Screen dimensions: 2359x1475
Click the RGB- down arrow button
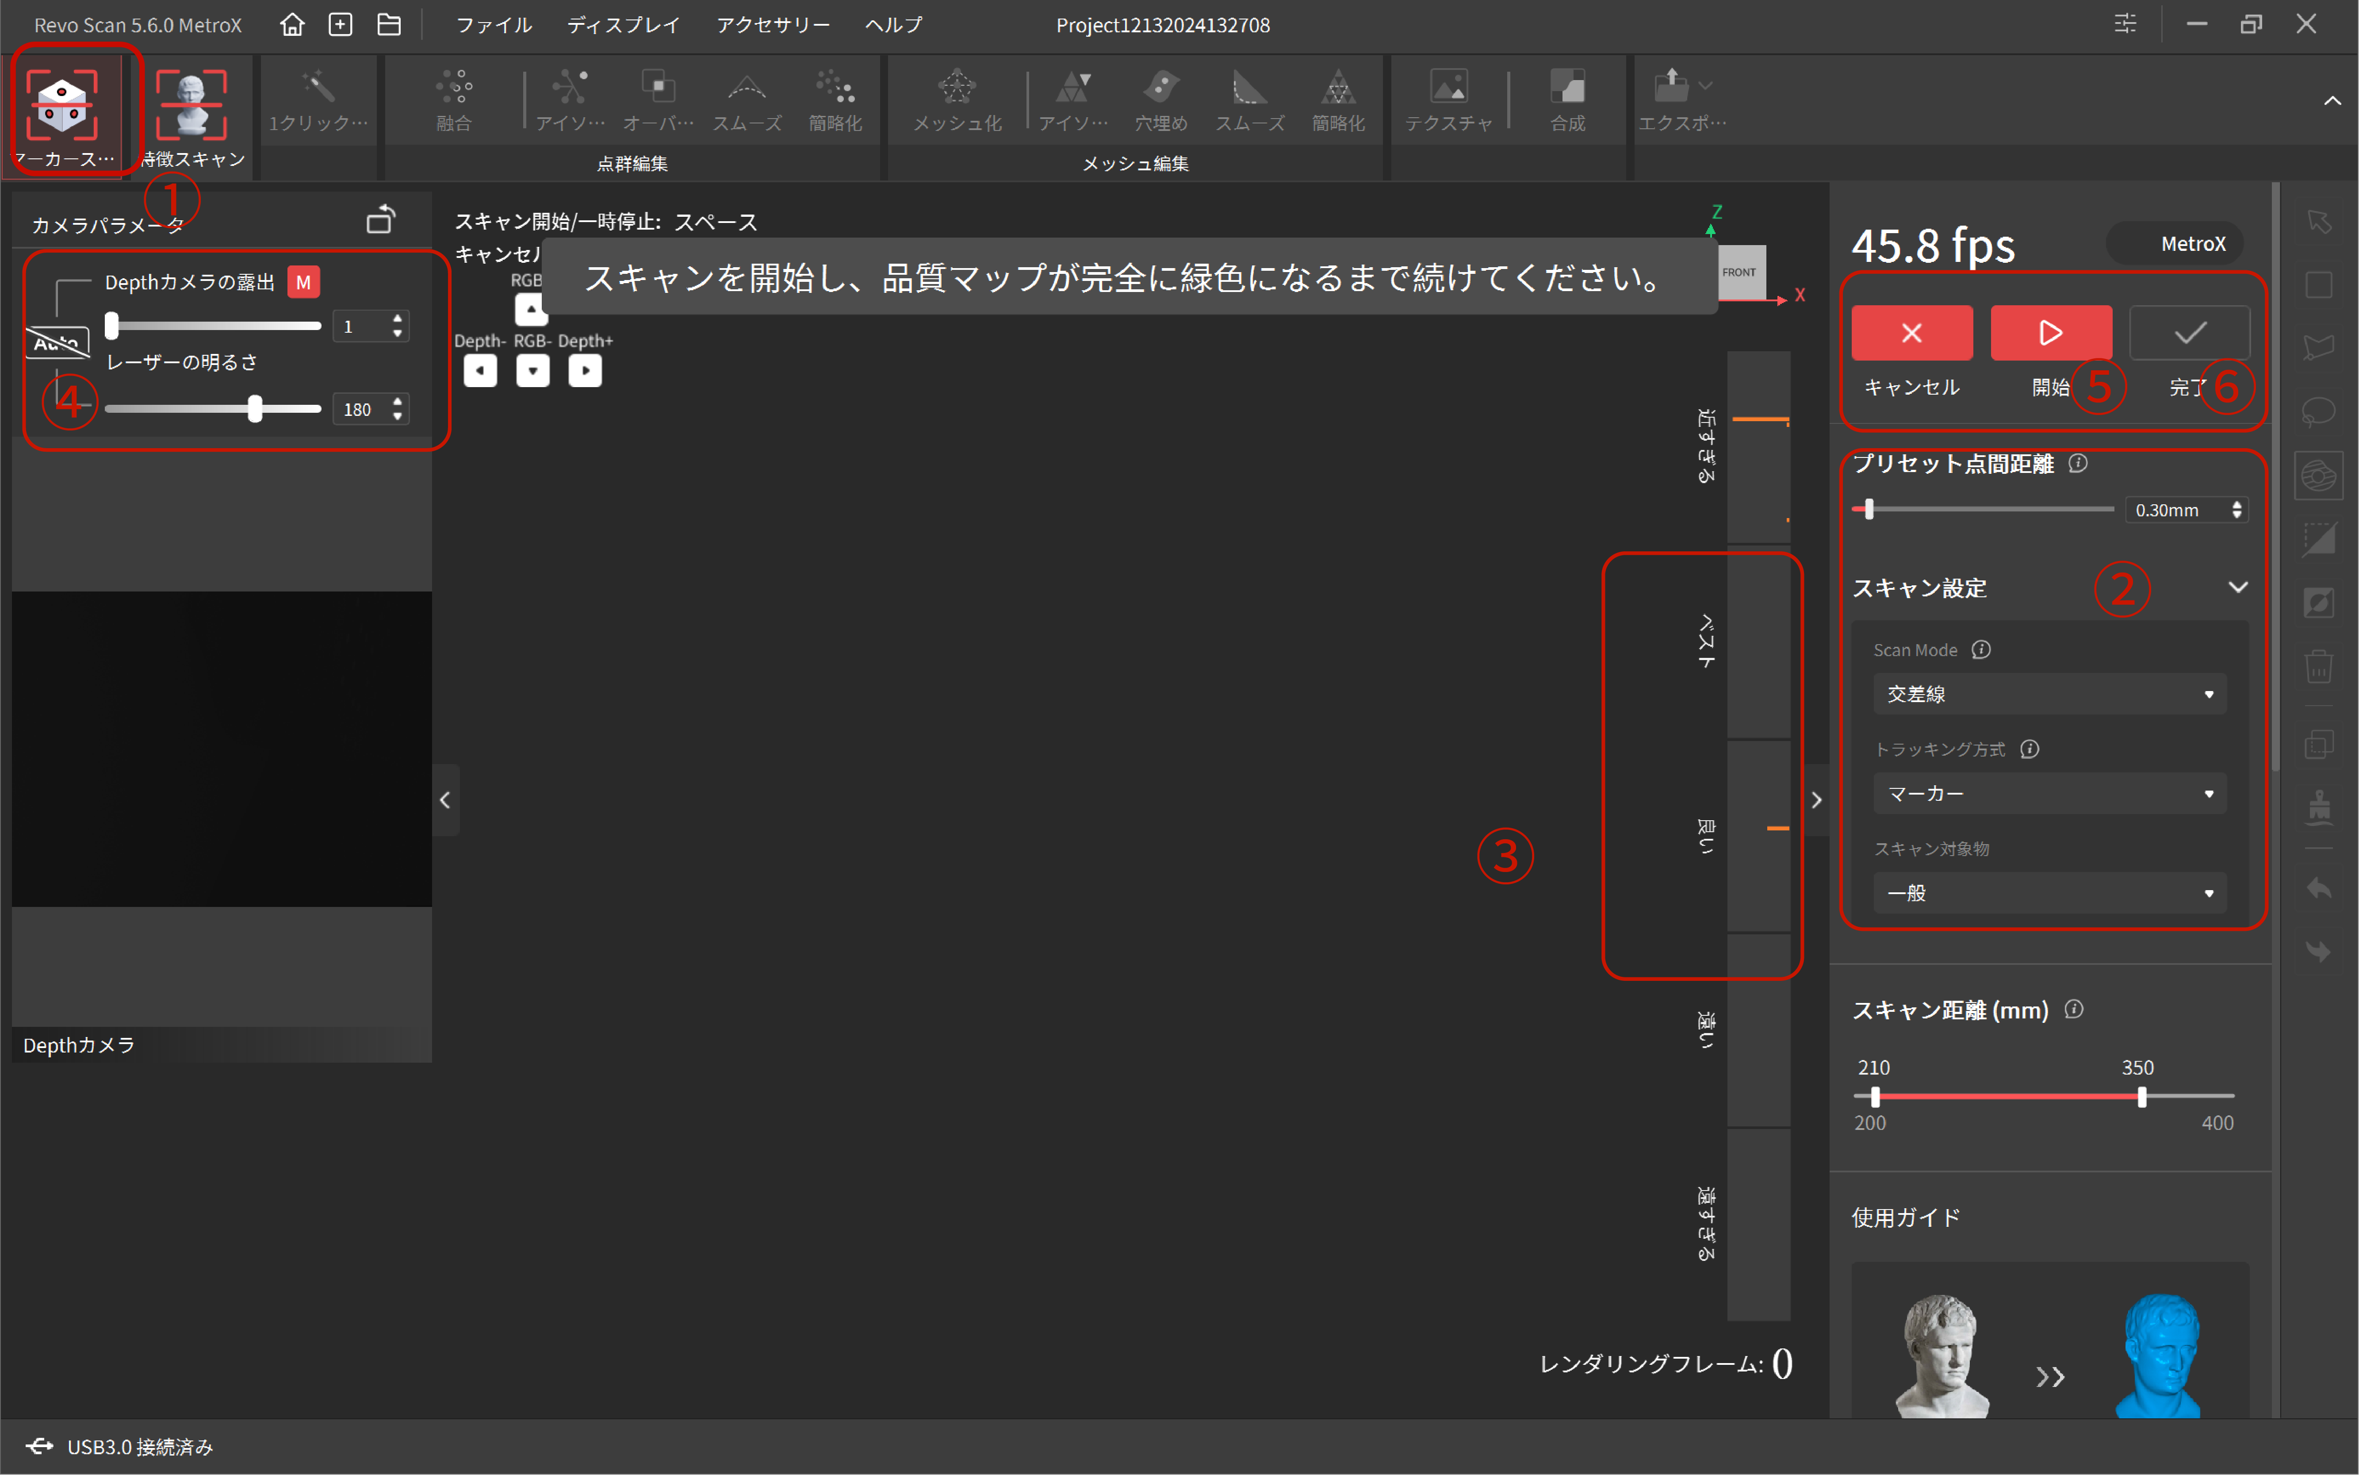[532, 371]
